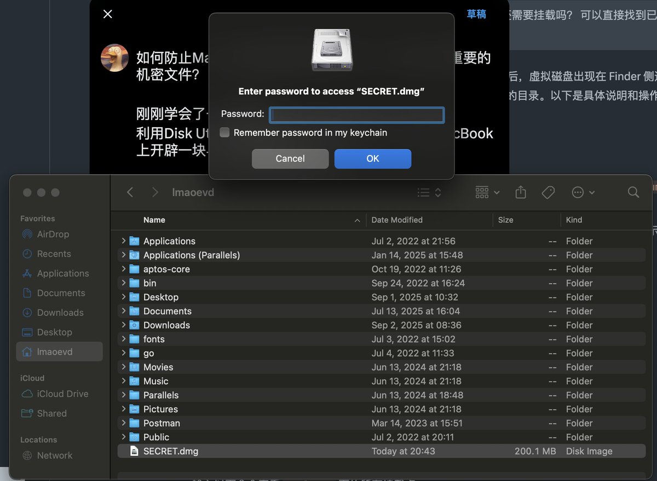Open the group-by grid dropdown
The image size is (657, 481).
pyautogui.click(x=487, y=192)
